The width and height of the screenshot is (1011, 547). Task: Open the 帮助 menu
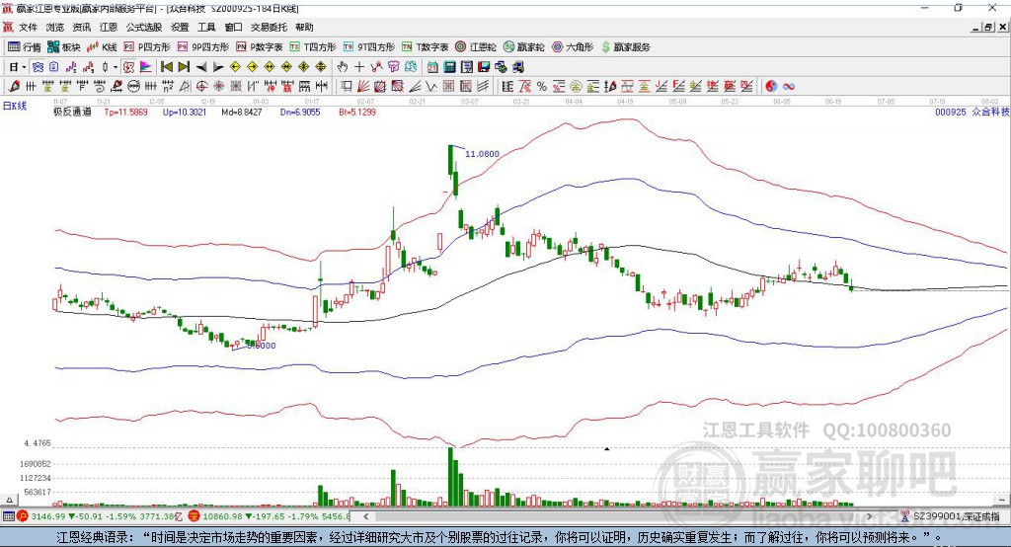coord(304,27)
